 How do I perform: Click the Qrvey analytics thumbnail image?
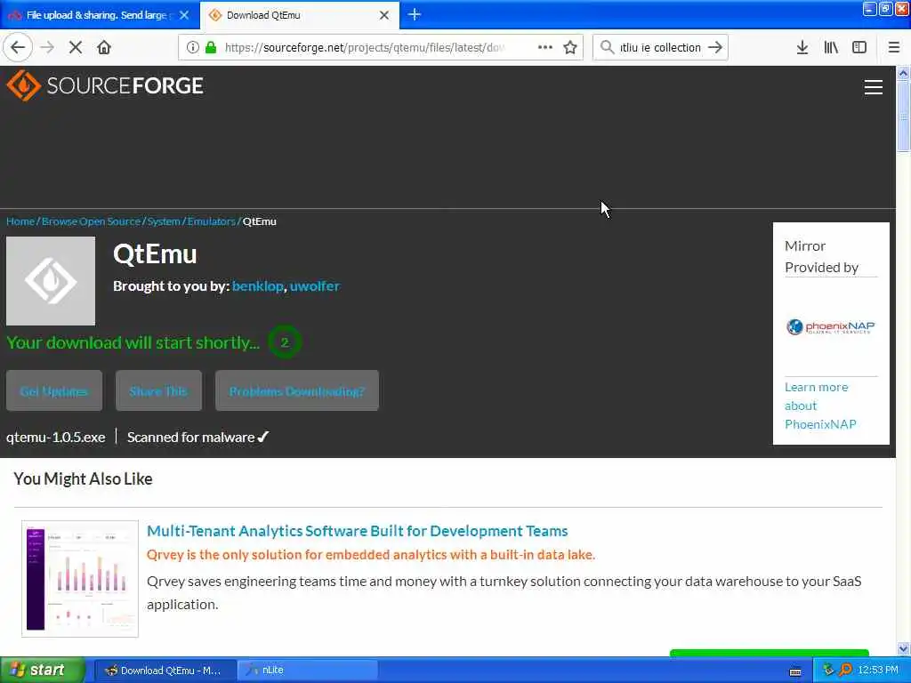click(80, 578)
